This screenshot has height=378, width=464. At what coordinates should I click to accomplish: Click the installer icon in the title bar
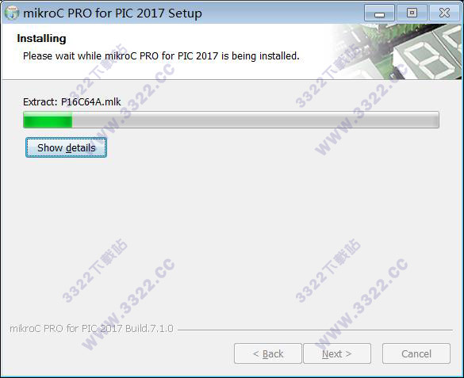(x=12, y=13)
